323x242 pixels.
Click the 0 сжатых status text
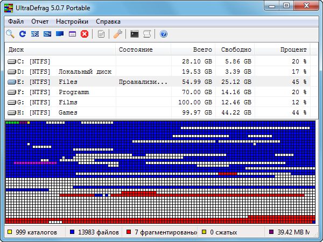point(223,232)
